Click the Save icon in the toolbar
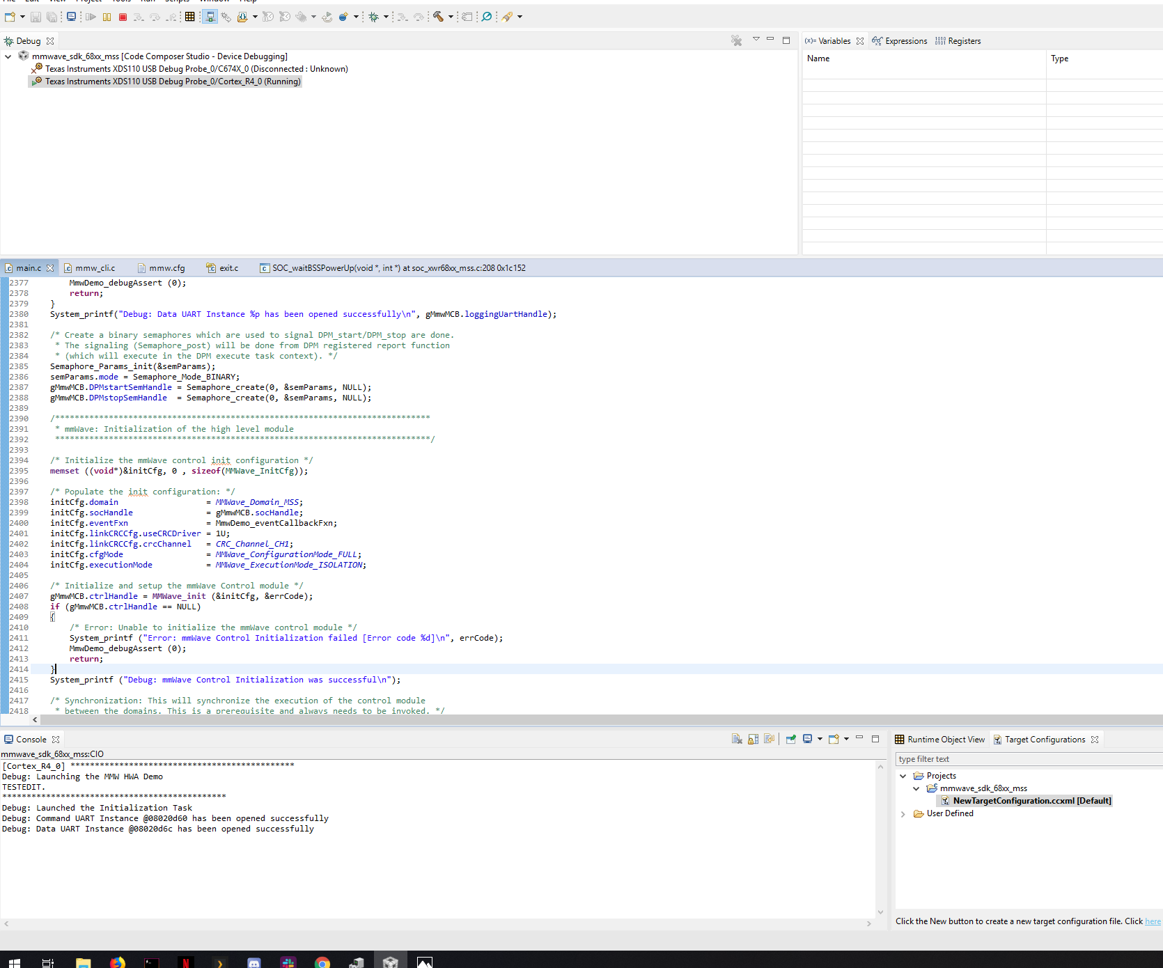The width and height of the screenshot is (1163, 968). click(36, 17)
